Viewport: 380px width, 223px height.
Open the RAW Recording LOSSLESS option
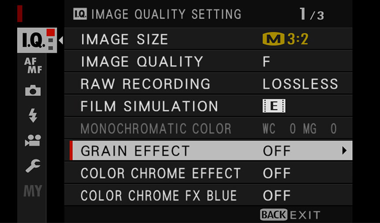(x=300, y=84)
